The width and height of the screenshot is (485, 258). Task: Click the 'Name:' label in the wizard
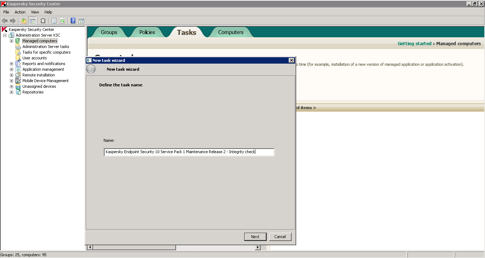[x=109, y=141]
